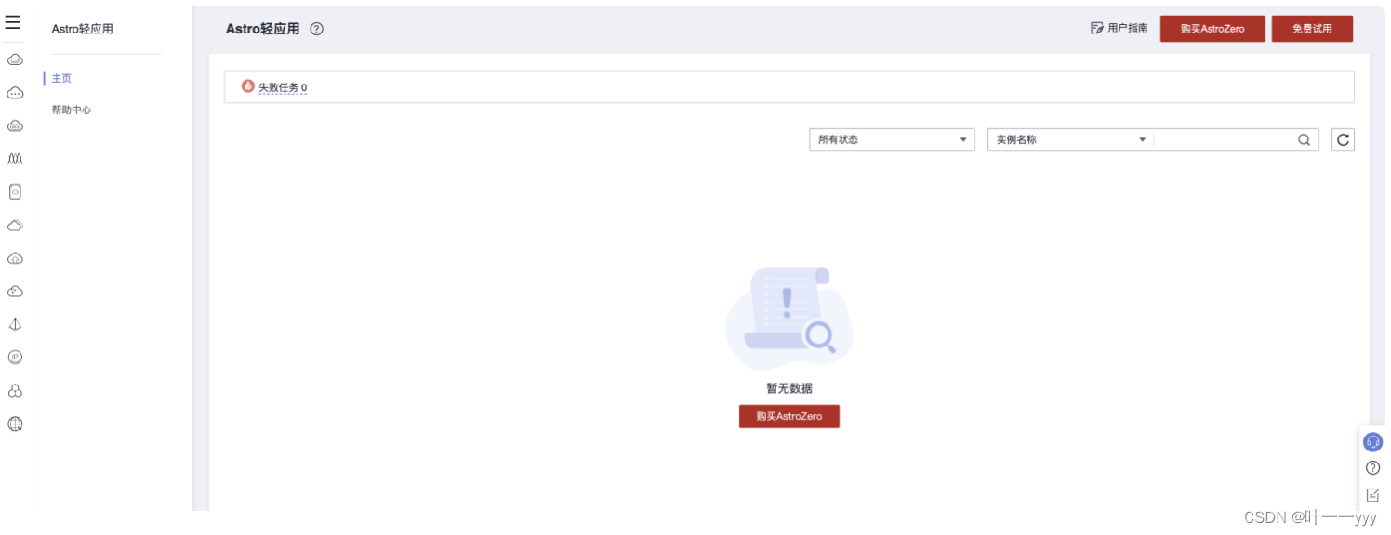Open the cloud icon with three dots in the sidebar

click(x=15, y=93)
